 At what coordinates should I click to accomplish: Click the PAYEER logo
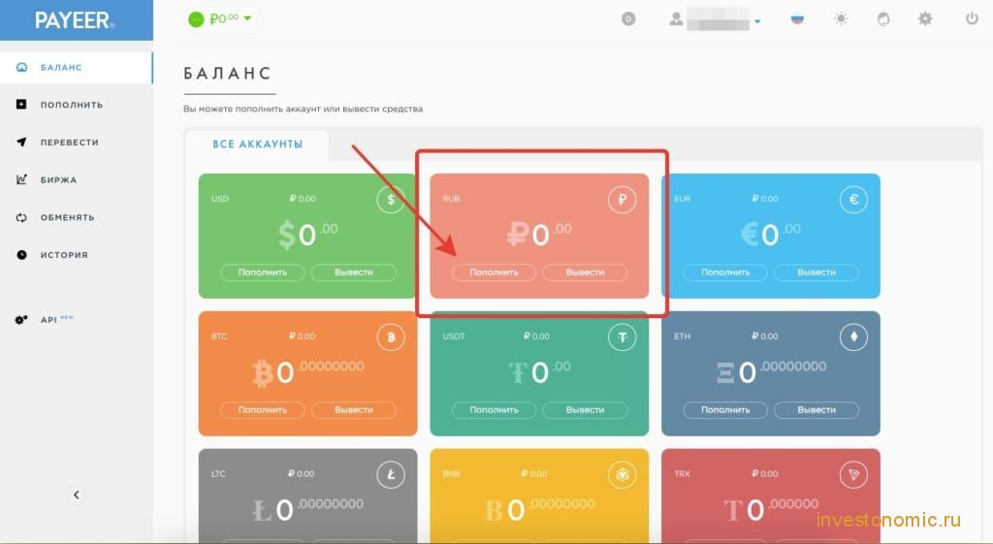click(75, 20)
